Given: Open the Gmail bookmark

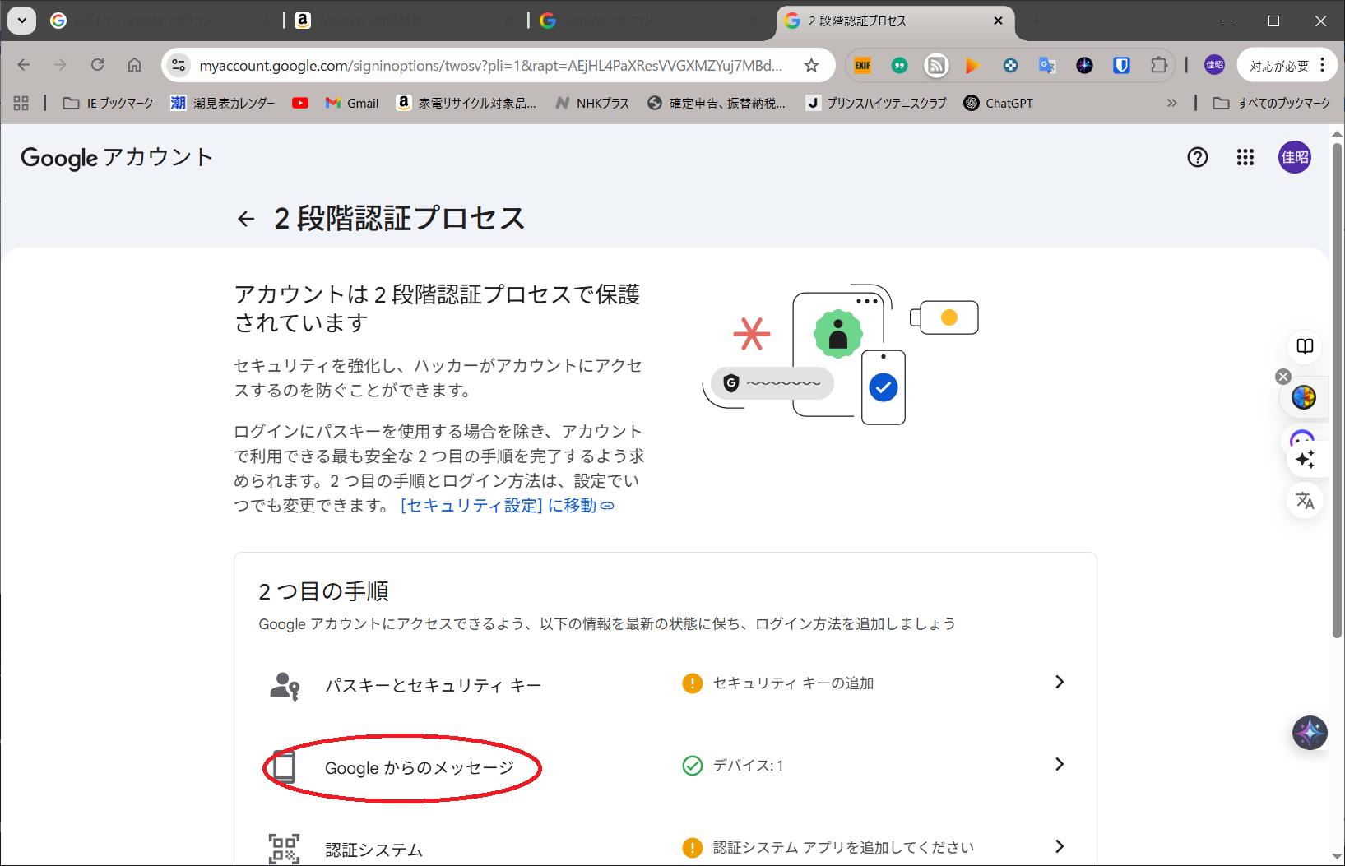Looking at the screenshot, I should pyautogui.click(x=352, y=103).
